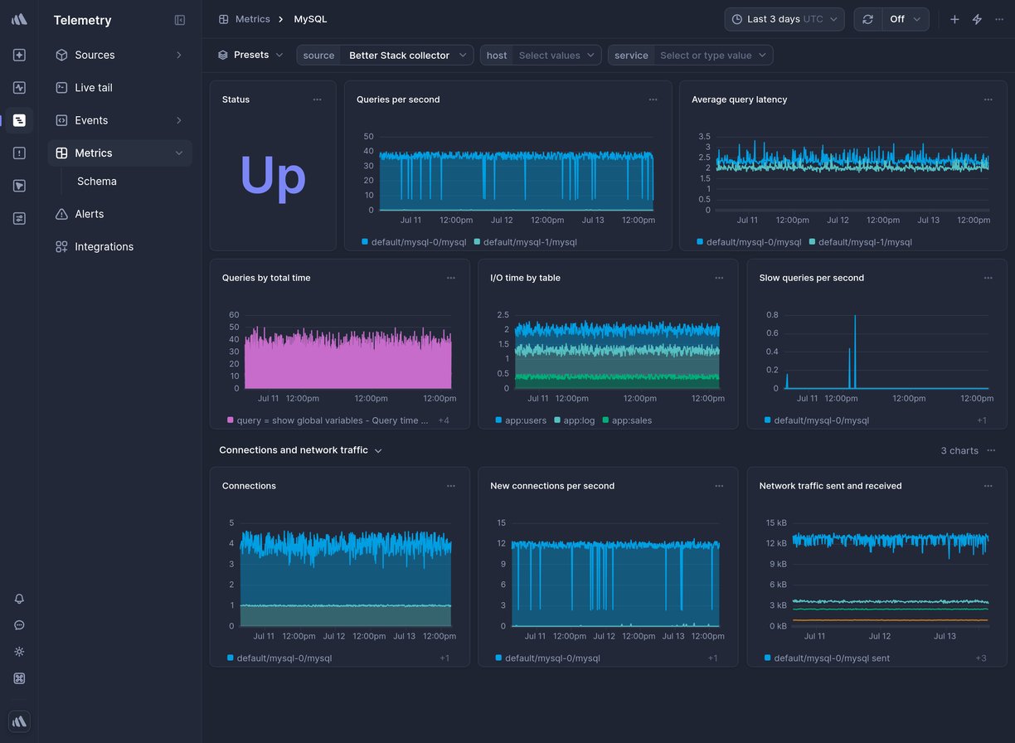This screenshot has width=1015, height=743.
Task: Open the top bar three-dot menu
Action: tap(999, 19)
